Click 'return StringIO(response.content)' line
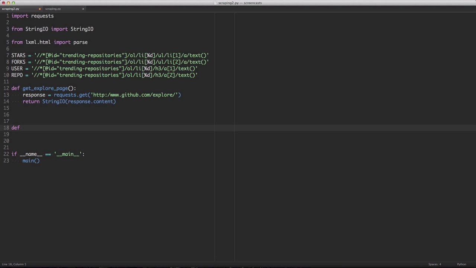 pos(69,102)
